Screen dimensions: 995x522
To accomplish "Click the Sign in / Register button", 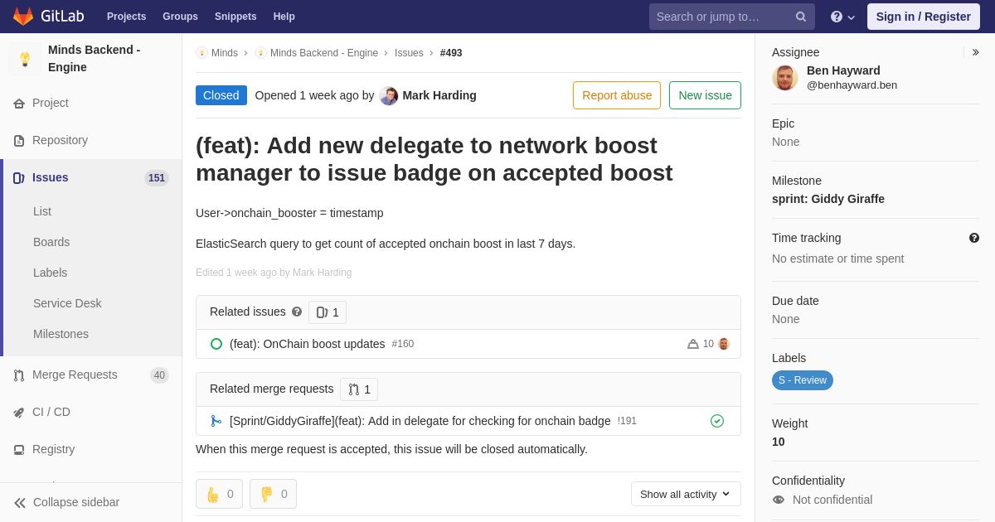I will (923, 17).
